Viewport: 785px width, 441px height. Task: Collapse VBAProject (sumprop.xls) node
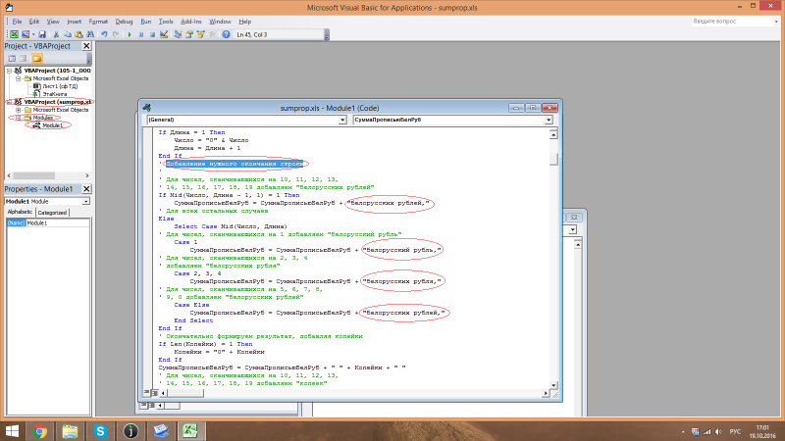(9, 102)
